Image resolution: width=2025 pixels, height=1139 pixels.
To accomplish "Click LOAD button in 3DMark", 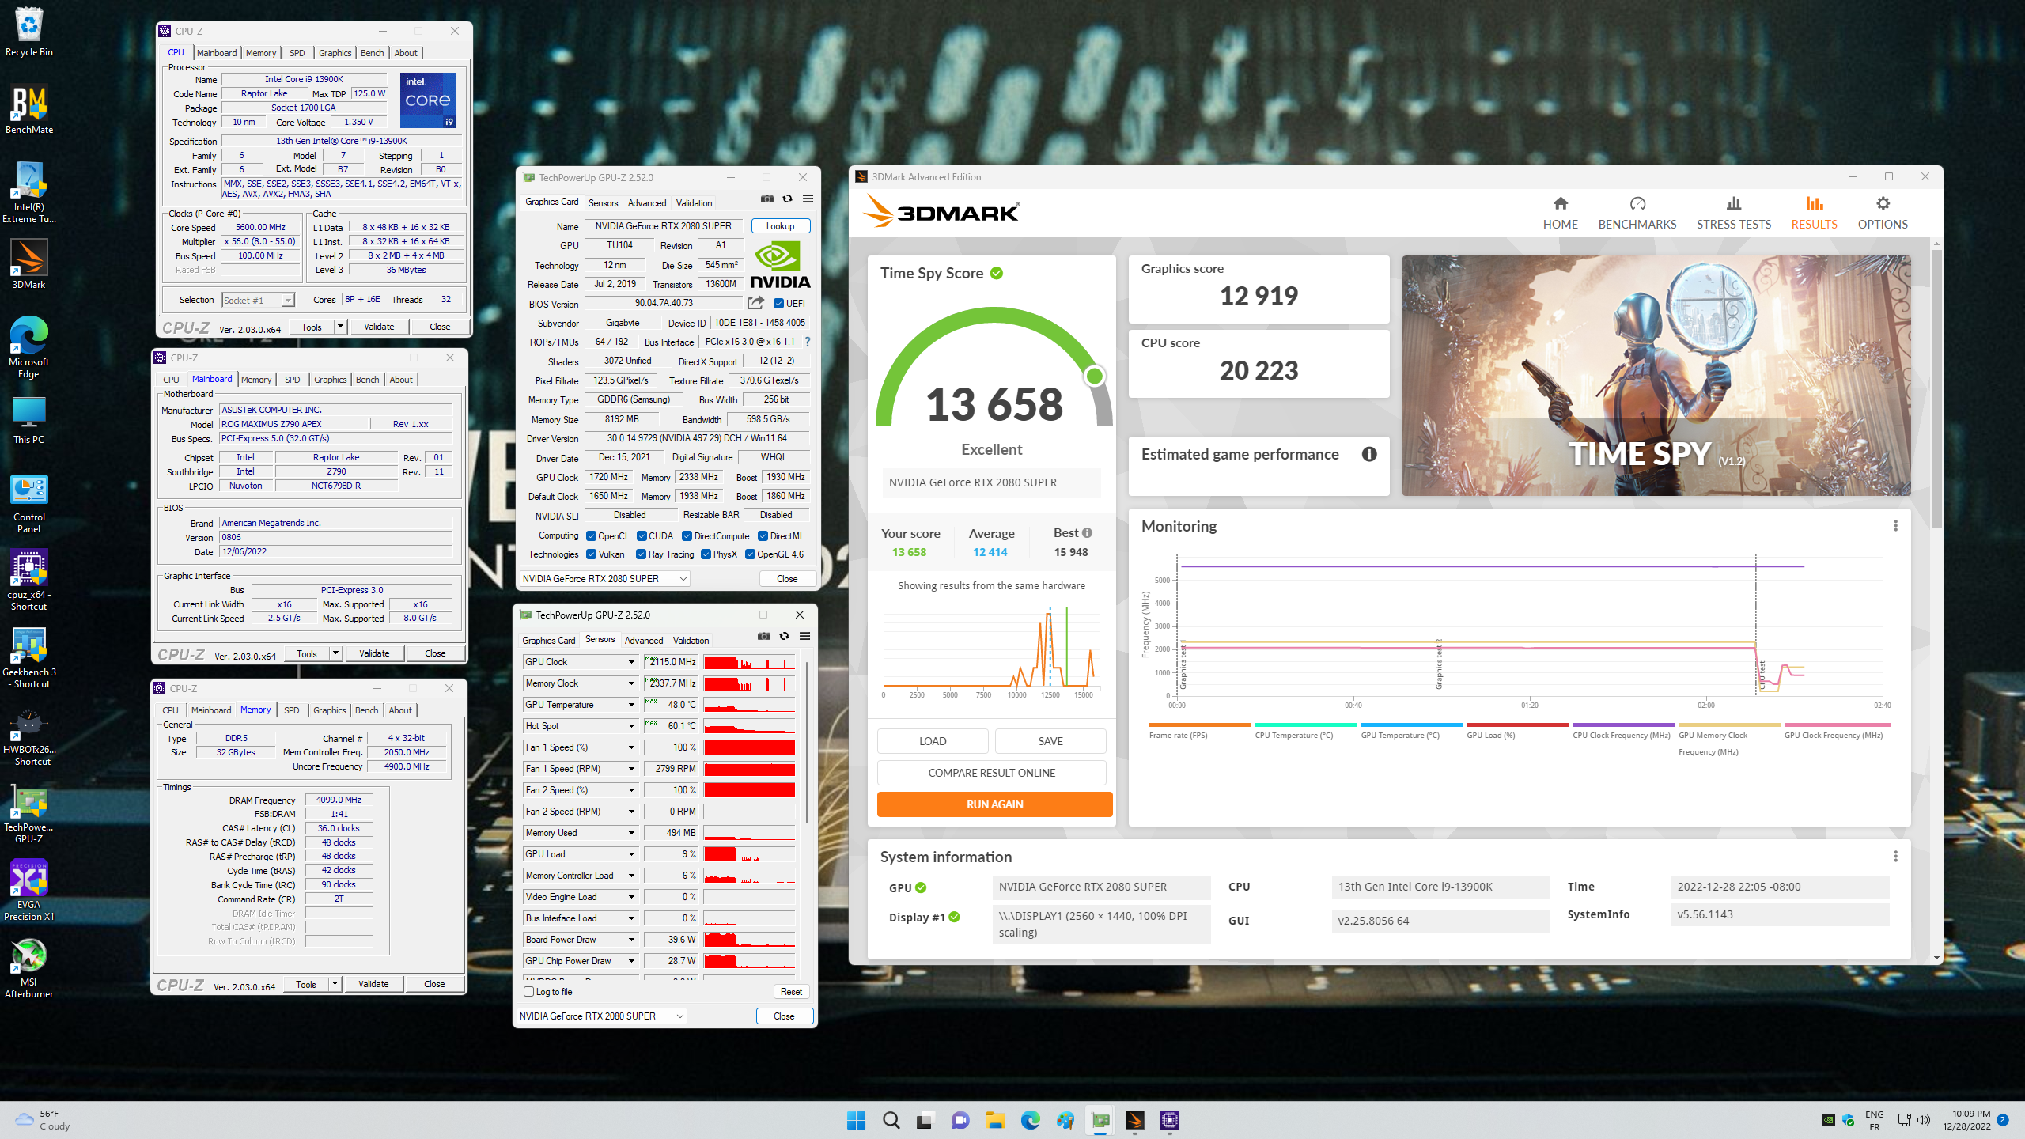I will tap(932, 741).
